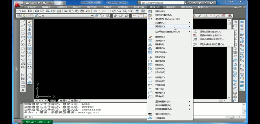Click the IME soft keyboard icon in taskbar
The image size is (260, 124).
click(41, 122)
